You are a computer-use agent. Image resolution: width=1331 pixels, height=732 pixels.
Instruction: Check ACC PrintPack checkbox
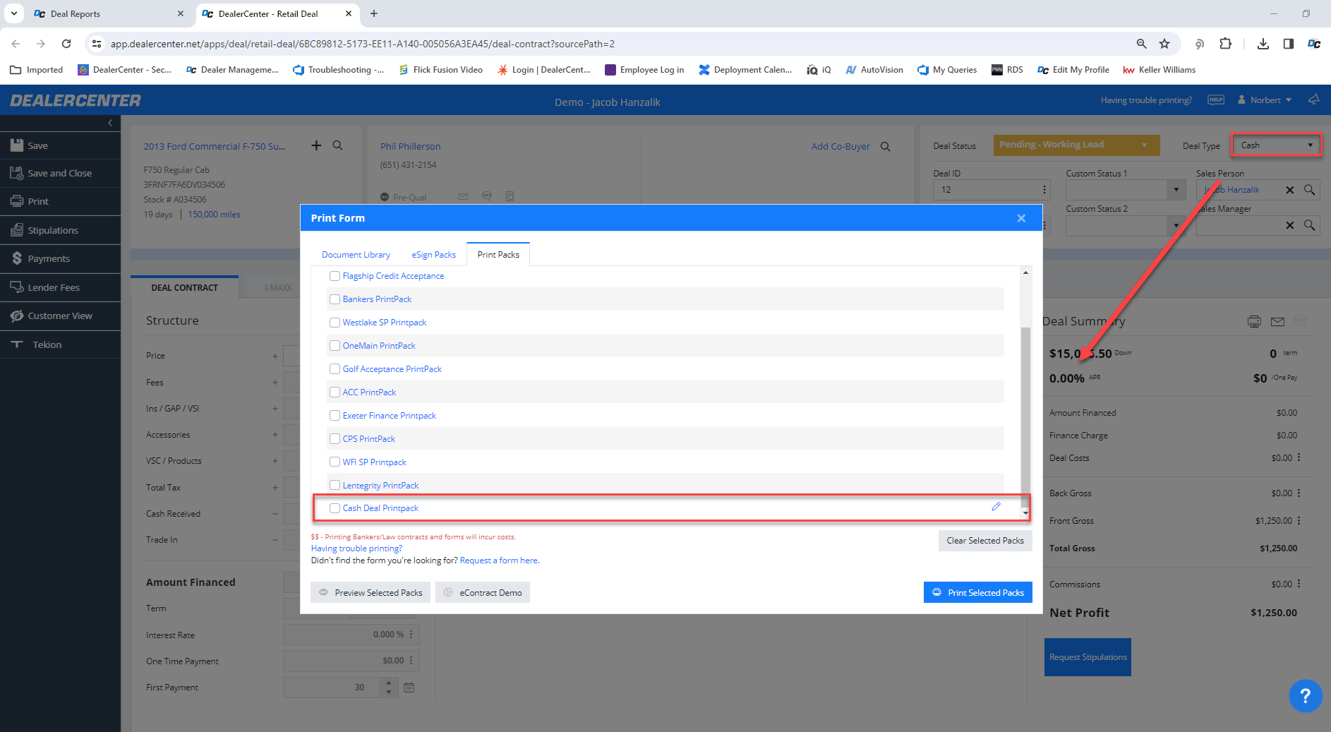click(x=335, y=392)
